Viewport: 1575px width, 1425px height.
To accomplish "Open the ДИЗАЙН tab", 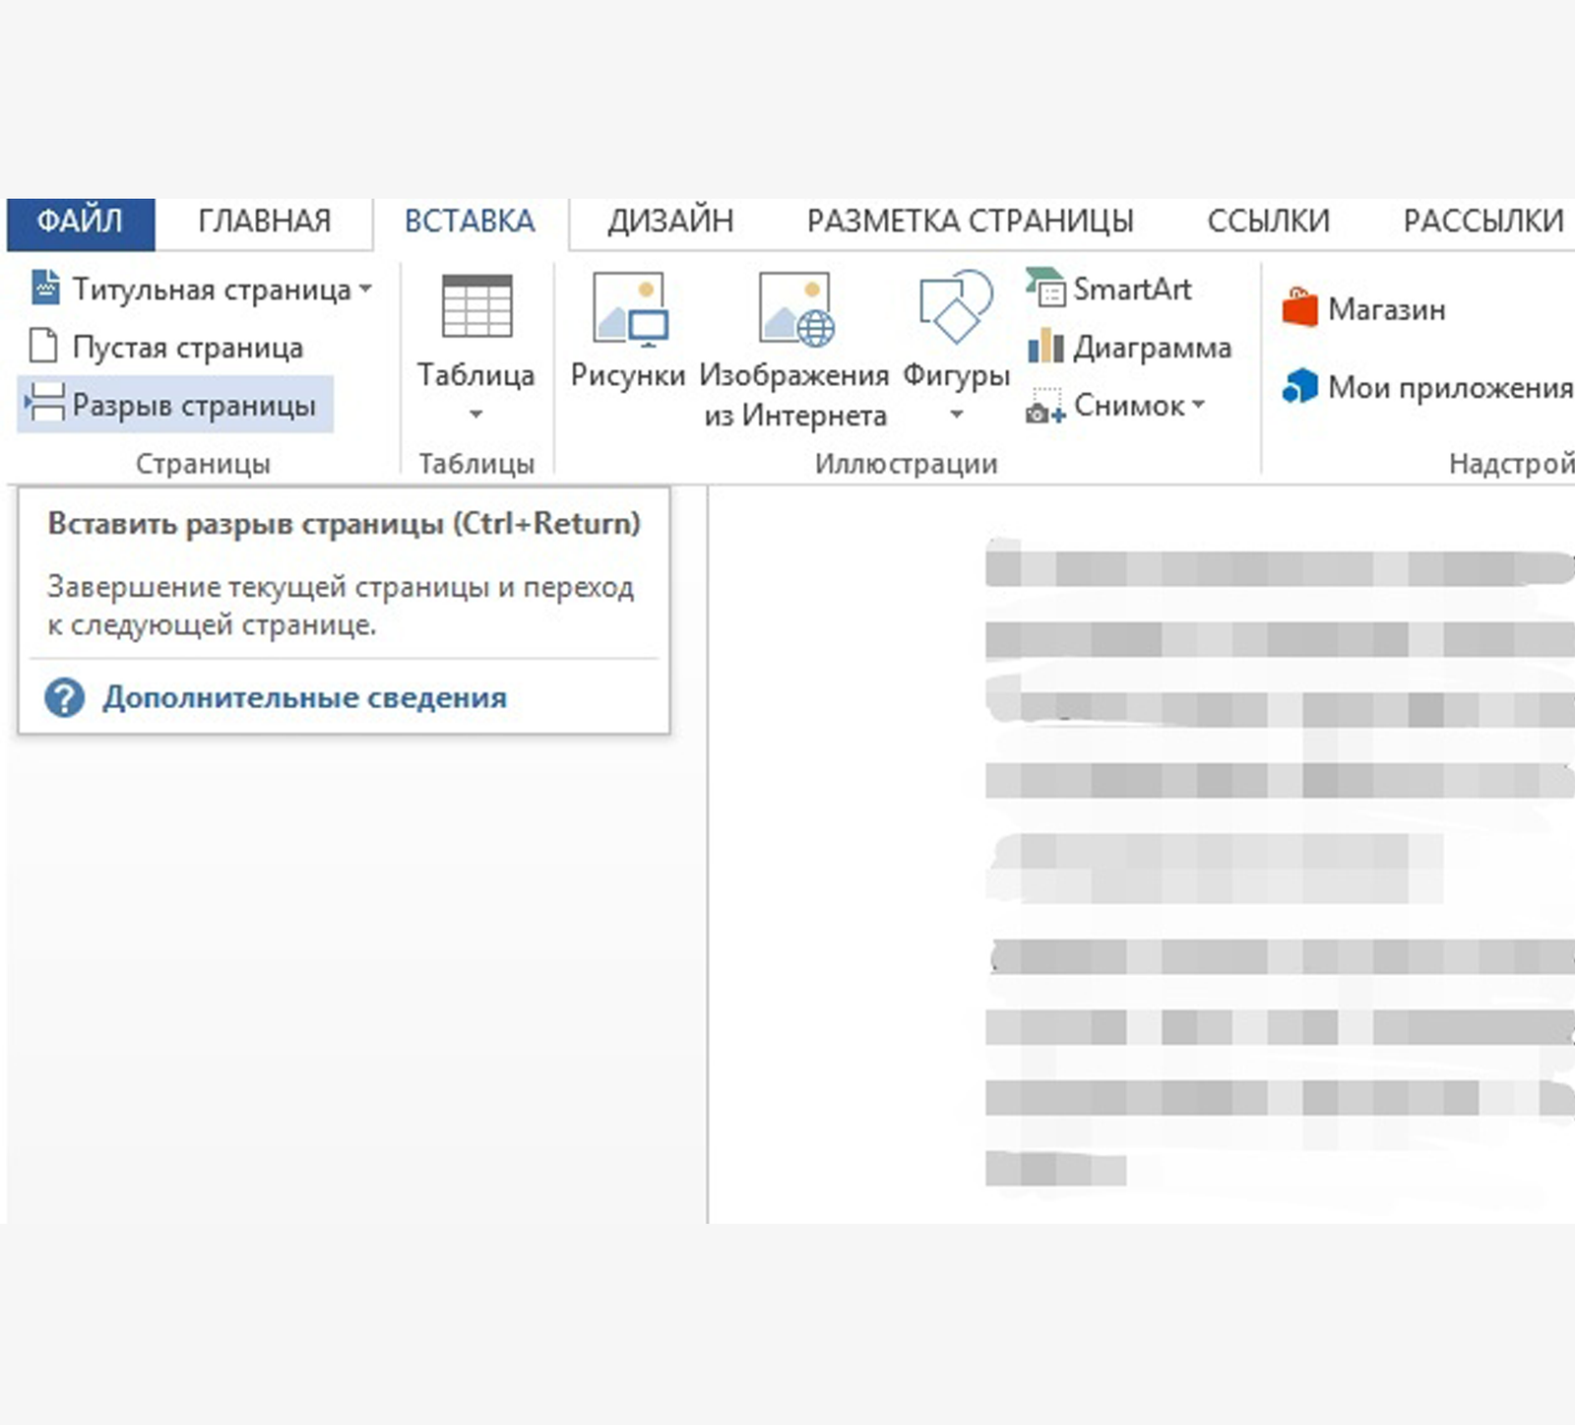I will tap(670, 222).
